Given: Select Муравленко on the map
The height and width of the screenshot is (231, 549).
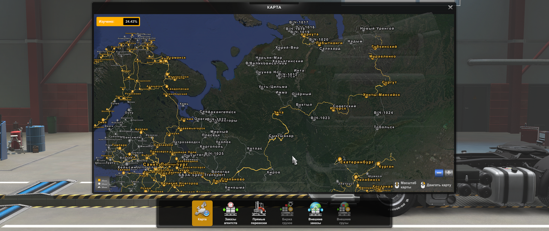Looking at the screenshot, I should point(383,56).
